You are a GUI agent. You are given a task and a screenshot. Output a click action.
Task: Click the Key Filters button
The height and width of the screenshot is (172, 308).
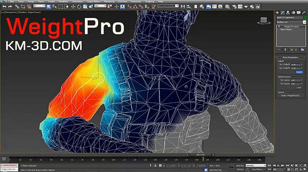click(258, 169)
